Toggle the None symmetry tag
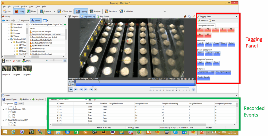This screenshot has width=268, height=136. click(208, 63)
